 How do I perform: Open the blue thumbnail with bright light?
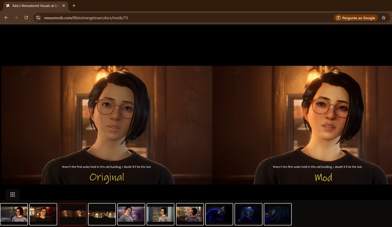(x=248, y=214)
